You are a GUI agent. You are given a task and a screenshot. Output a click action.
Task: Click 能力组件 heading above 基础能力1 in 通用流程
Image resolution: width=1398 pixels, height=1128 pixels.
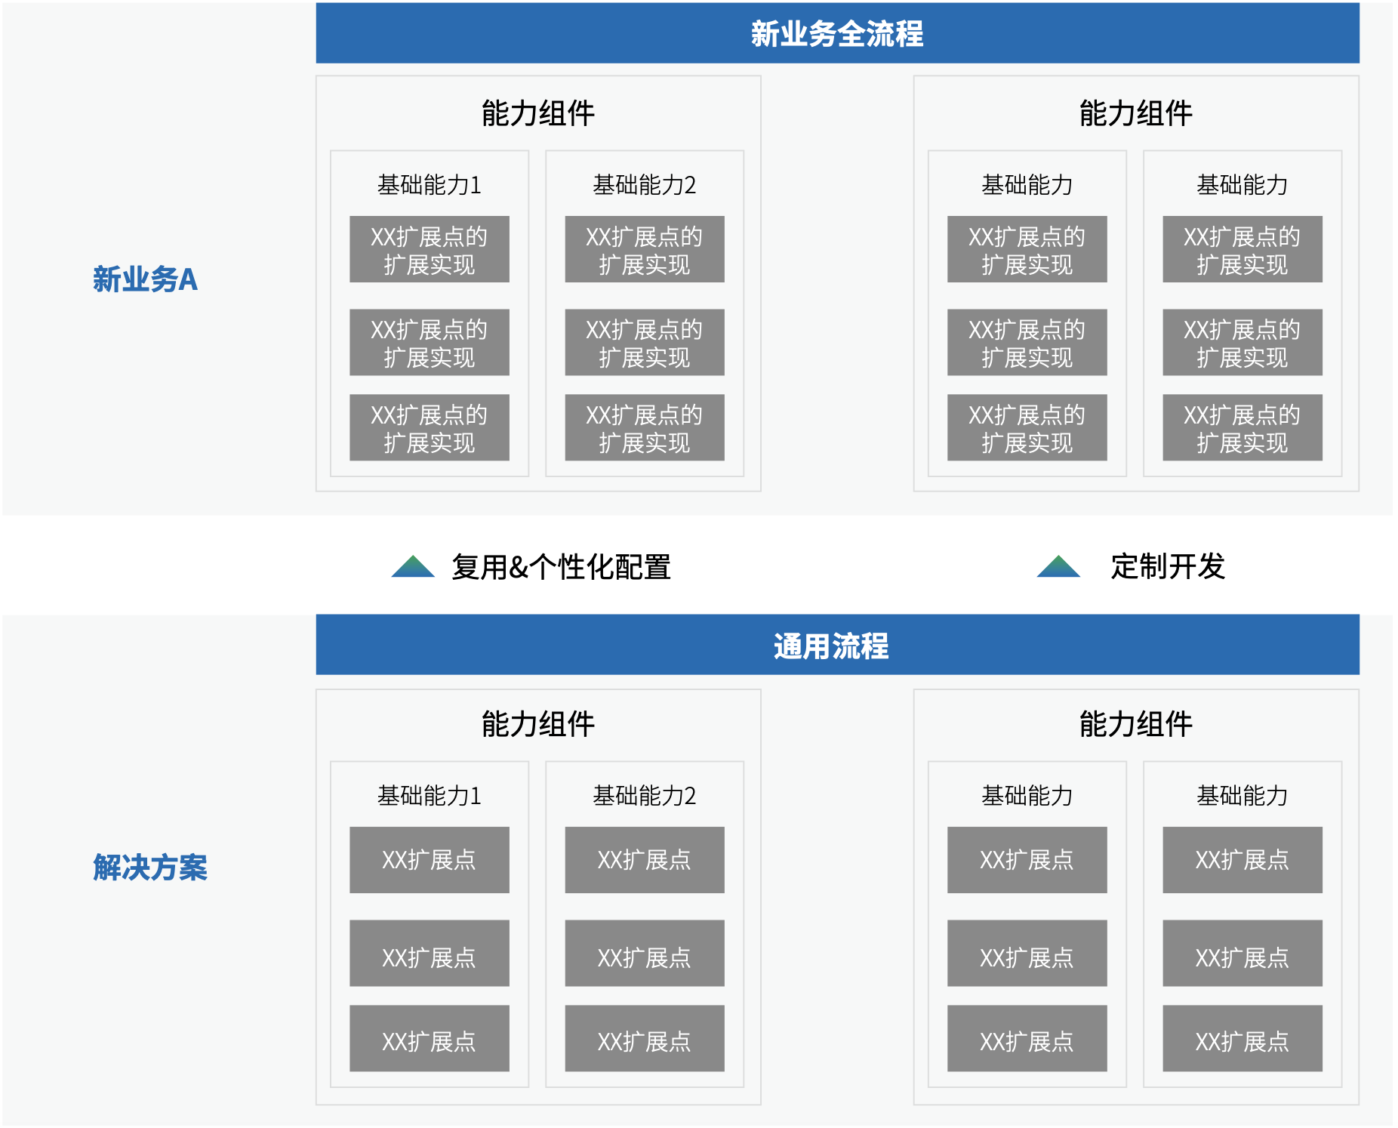pos(538,724)
